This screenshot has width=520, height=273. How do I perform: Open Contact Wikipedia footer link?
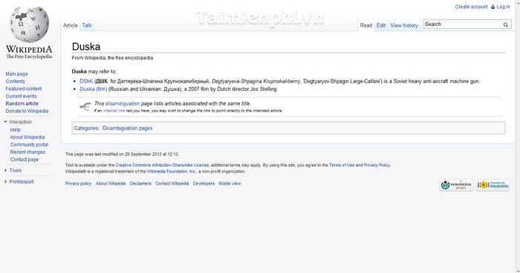(172, 183)
